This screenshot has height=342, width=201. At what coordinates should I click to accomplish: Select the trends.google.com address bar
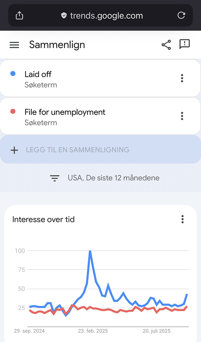[x=106, y=15]
